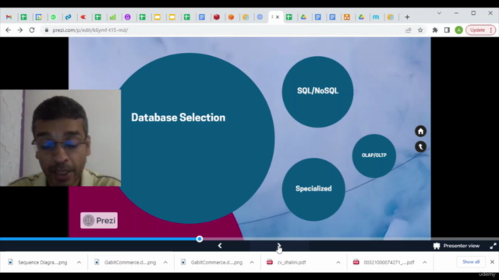
Task: Expand the tab search chevron
Action: pos(439,13)
